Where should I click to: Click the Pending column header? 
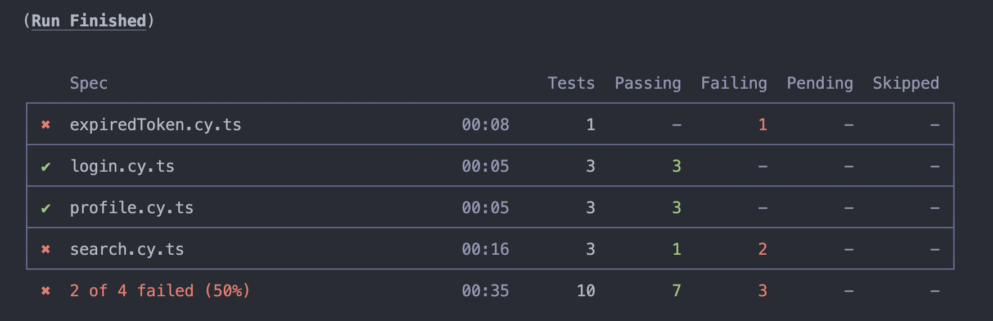click(x=820, y=84)
